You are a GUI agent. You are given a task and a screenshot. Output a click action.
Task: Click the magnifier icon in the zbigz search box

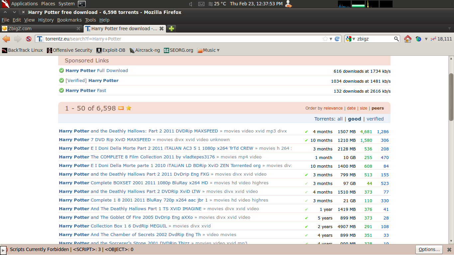click(x=397, y=39)
